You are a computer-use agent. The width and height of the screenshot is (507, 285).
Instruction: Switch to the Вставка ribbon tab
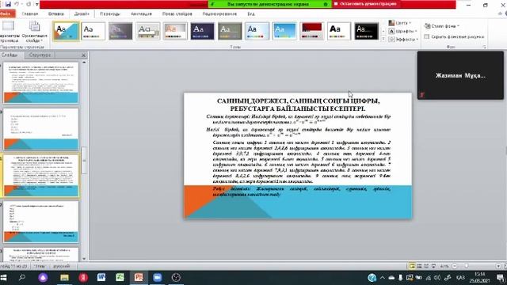tap(56, 14)
